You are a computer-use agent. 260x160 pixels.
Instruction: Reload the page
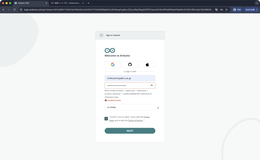(14, 10)
